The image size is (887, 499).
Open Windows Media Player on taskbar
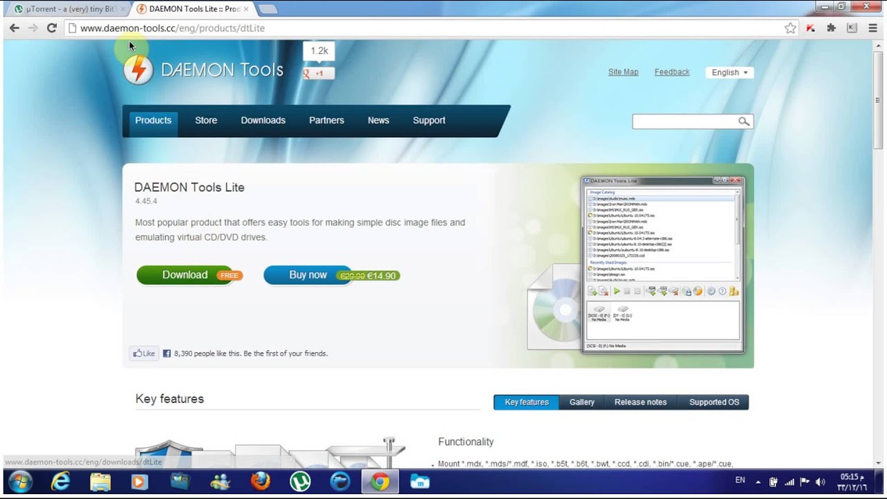(x=140, y=481)
